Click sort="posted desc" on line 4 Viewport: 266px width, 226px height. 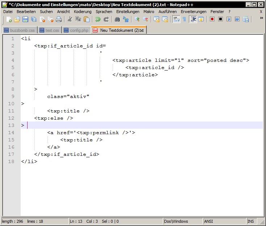click(217, 60)
